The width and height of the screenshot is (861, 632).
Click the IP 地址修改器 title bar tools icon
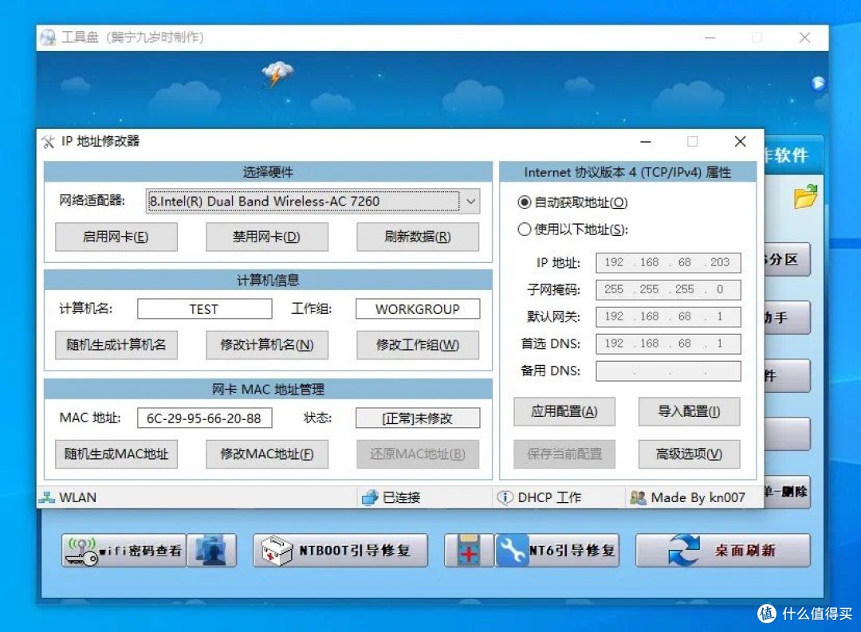click(x=49, y=142)
